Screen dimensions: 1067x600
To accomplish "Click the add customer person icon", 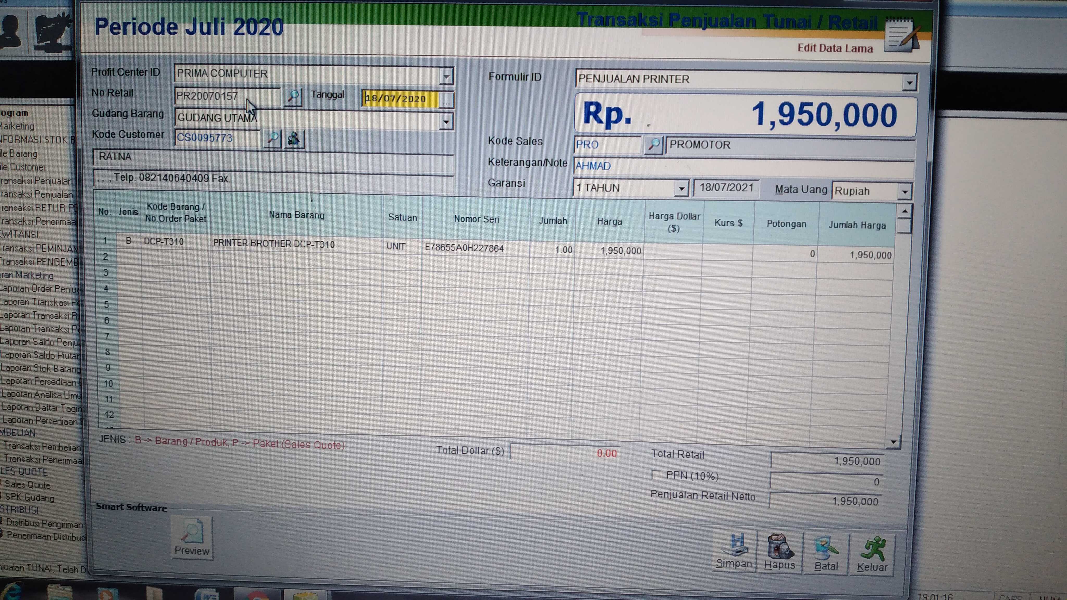I will point(294,139).
